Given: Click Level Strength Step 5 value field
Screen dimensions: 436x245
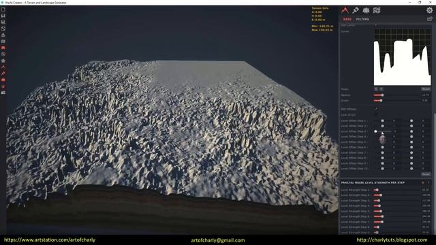Looking at the screenshot, I should (426, 211).
